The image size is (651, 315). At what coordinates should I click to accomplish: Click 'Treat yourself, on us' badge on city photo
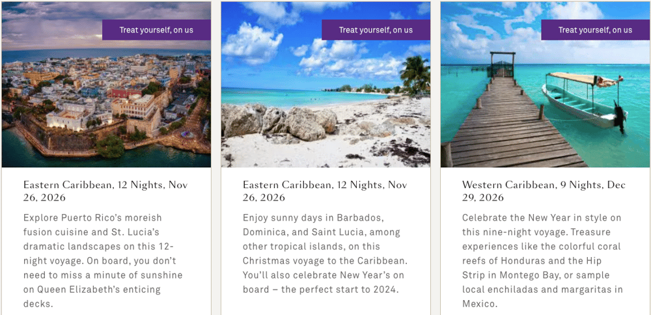(156, 30)
